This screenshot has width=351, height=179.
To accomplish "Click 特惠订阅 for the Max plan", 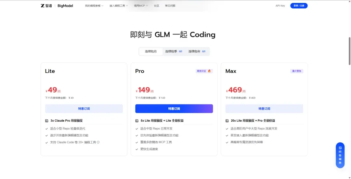I will tap(264, 109).
